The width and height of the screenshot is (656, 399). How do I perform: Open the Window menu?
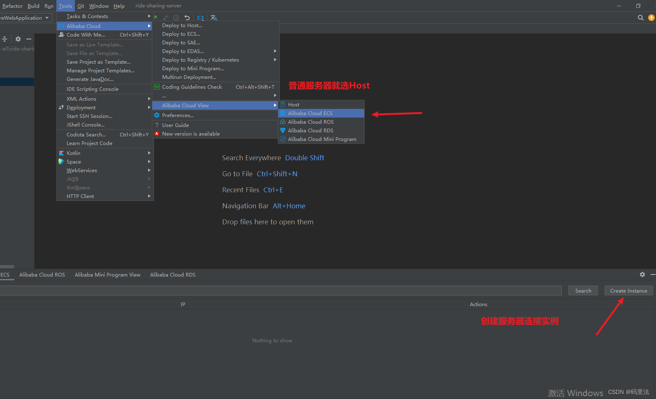tap(99, 6)
